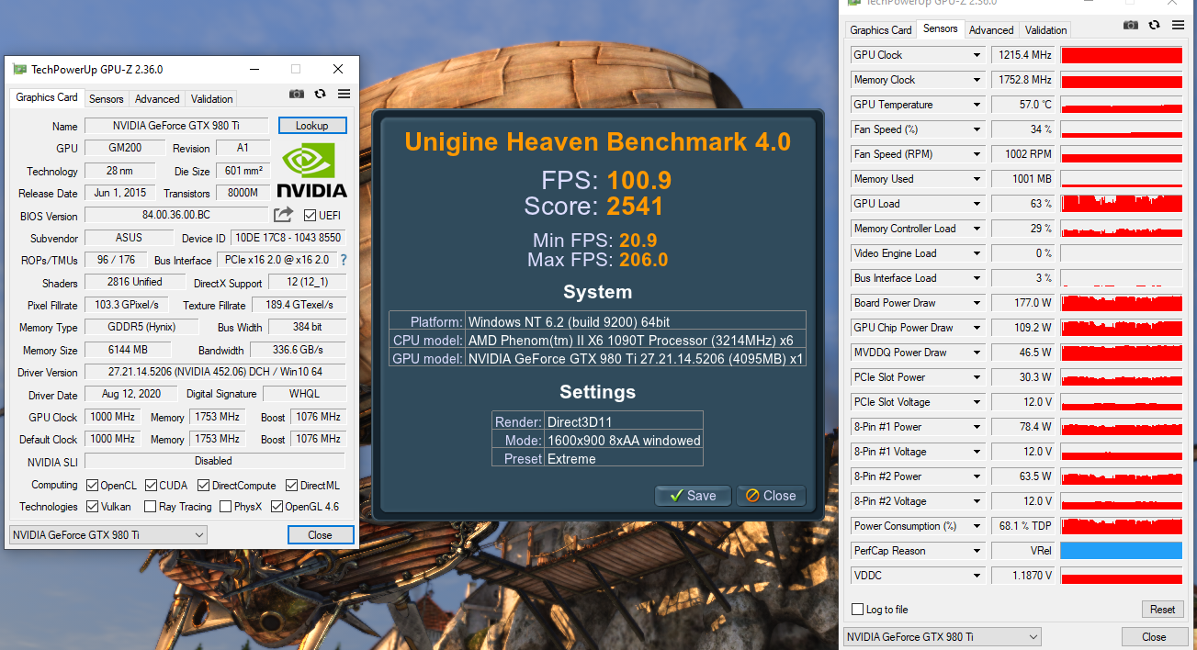
Task: Click the GPU Load graph
Action: (x=1122, y=204)
